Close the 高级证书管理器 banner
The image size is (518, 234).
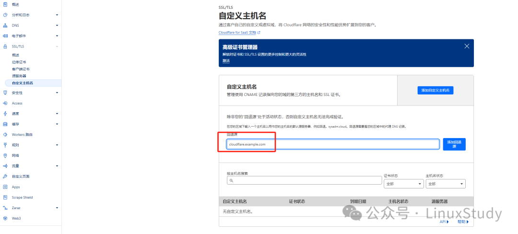pyautogui.click(x=467, y=47)
